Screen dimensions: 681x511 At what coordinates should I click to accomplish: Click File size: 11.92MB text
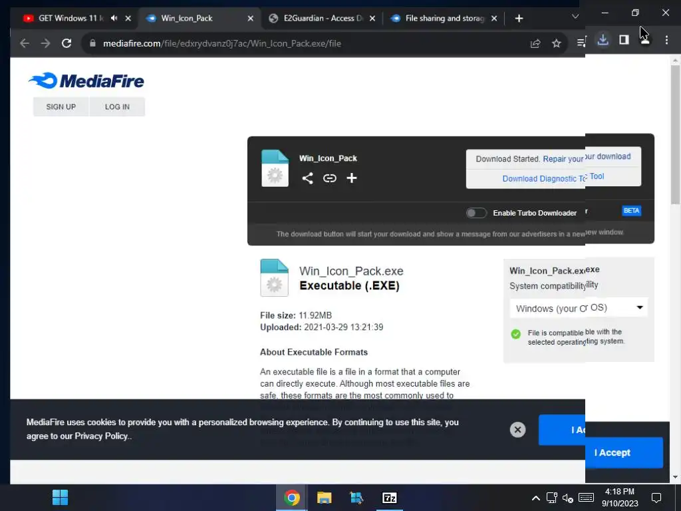pos(296,315)
